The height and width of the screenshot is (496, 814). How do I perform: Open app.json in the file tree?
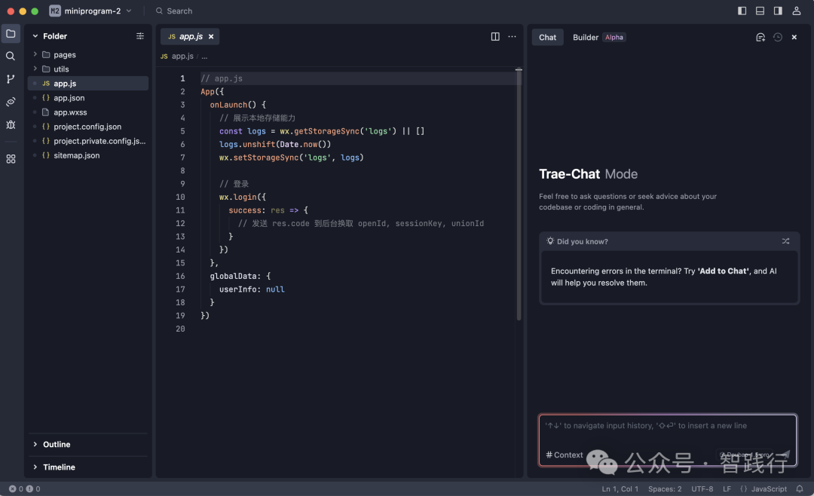(x=88, y=98)
